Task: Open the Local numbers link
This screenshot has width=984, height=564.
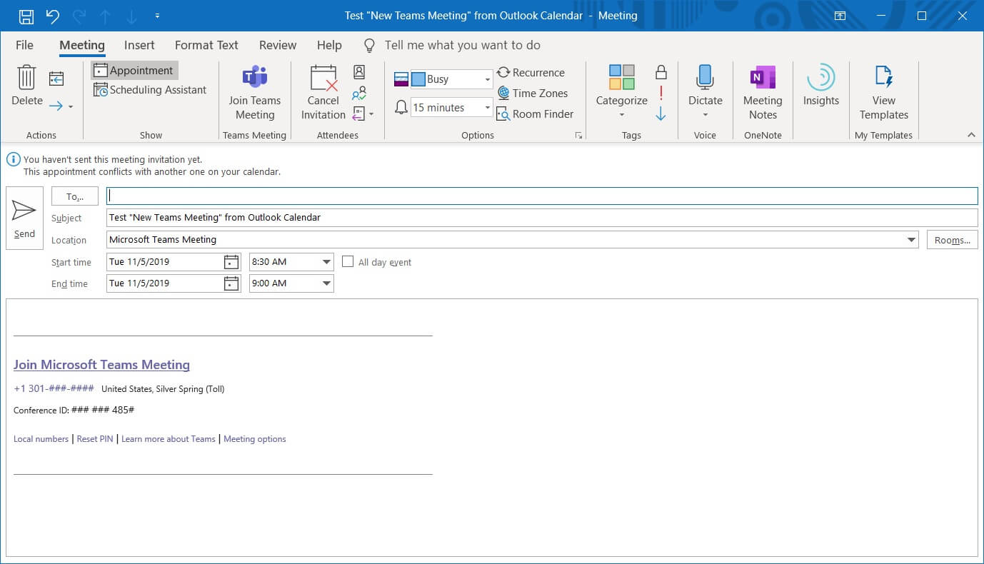Action: click(41, 439)
